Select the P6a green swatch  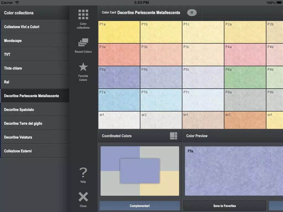pyautogui.click(x=245, y=77)
